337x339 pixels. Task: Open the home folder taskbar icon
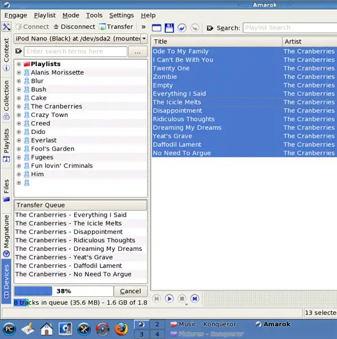pos(47,329)
